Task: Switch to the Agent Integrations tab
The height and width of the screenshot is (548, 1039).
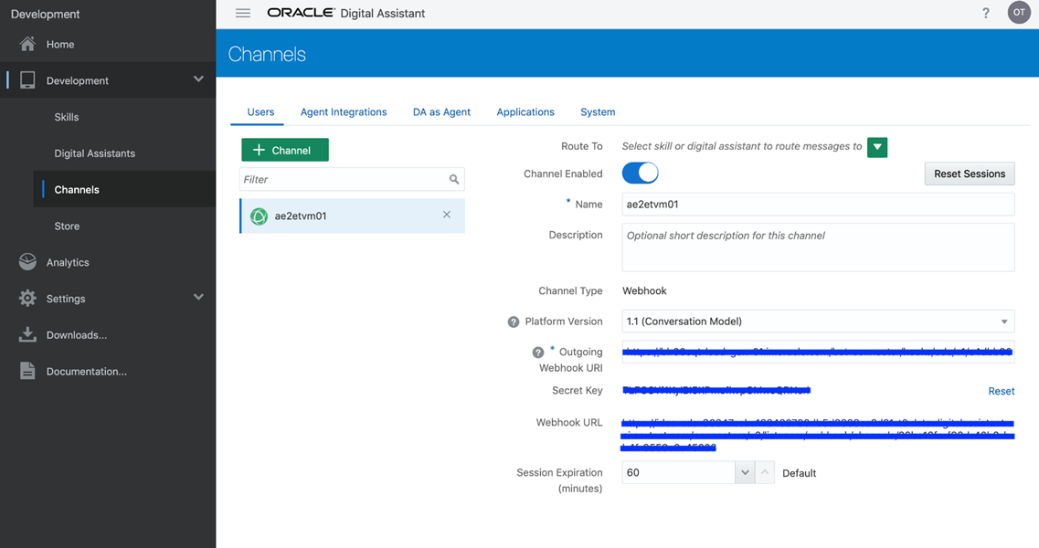Action: 344,112
